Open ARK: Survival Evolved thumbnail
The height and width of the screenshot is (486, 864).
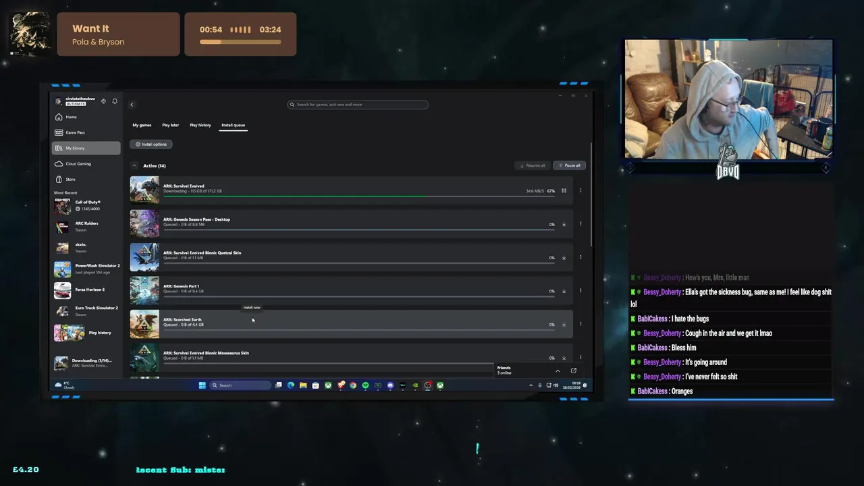(x=144, y=190)
